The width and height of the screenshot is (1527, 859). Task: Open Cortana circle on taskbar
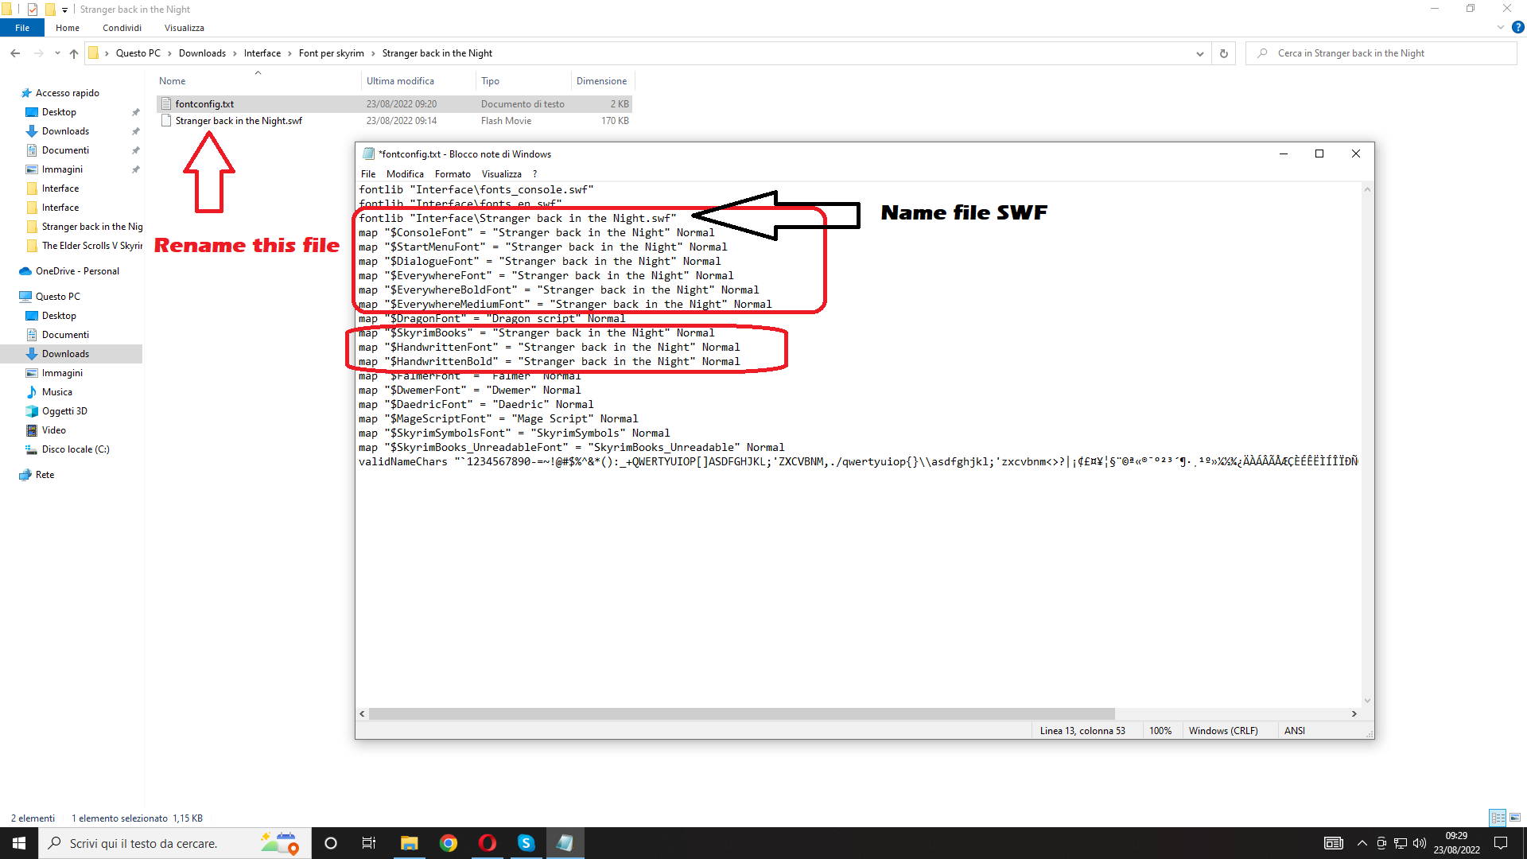331,843
